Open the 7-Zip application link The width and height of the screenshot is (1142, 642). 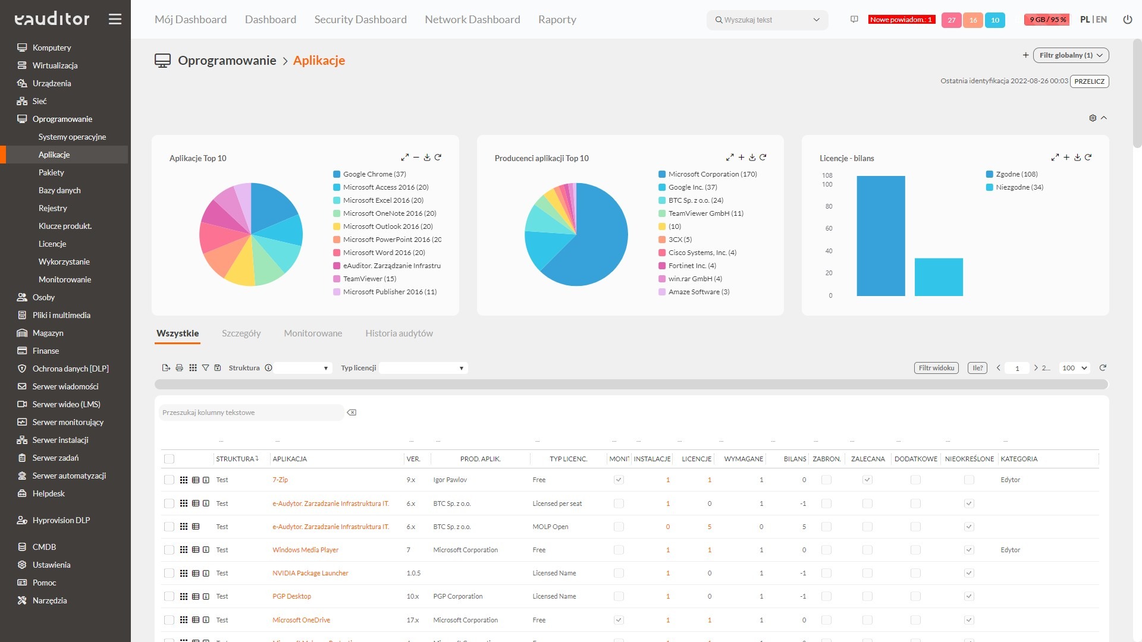[280, 480]
